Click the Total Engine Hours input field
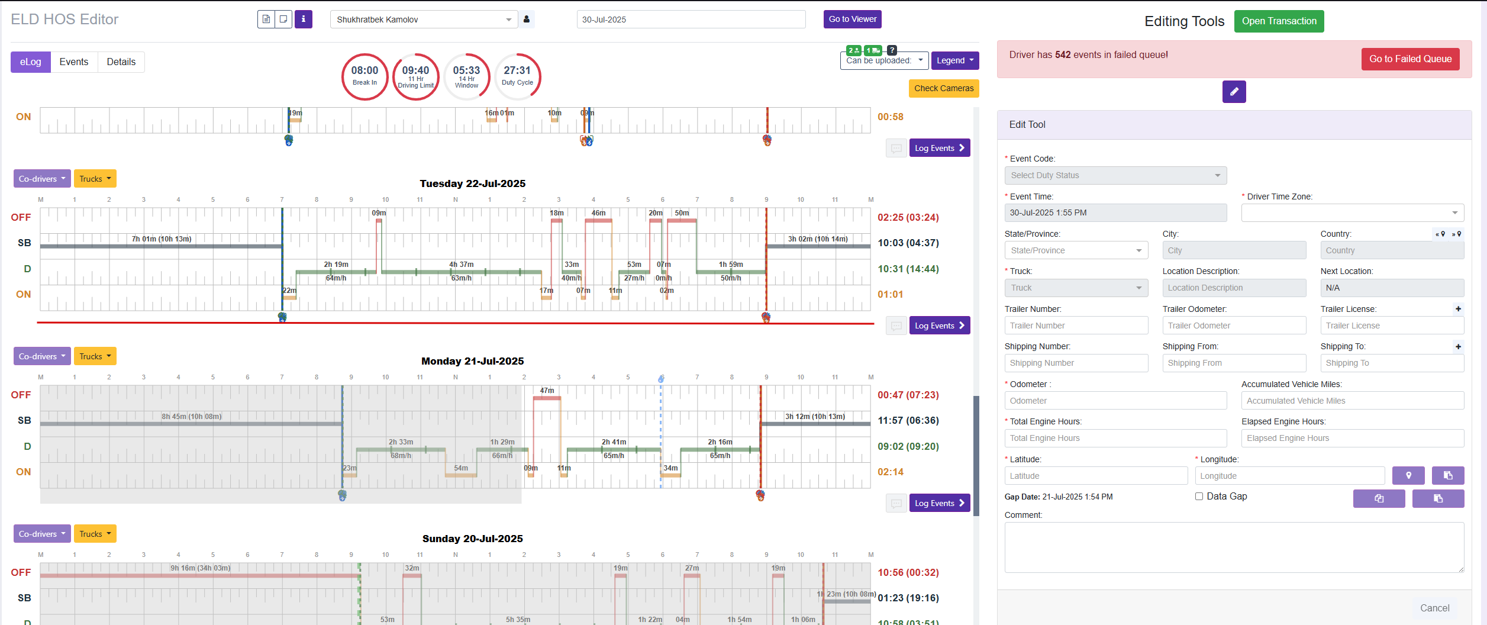 pyautogui.click(x=1115, y=438)
